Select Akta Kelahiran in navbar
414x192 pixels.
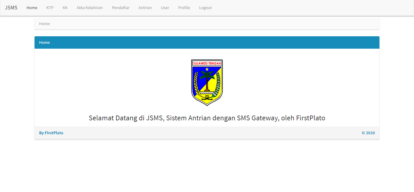(x=90, y=8)
